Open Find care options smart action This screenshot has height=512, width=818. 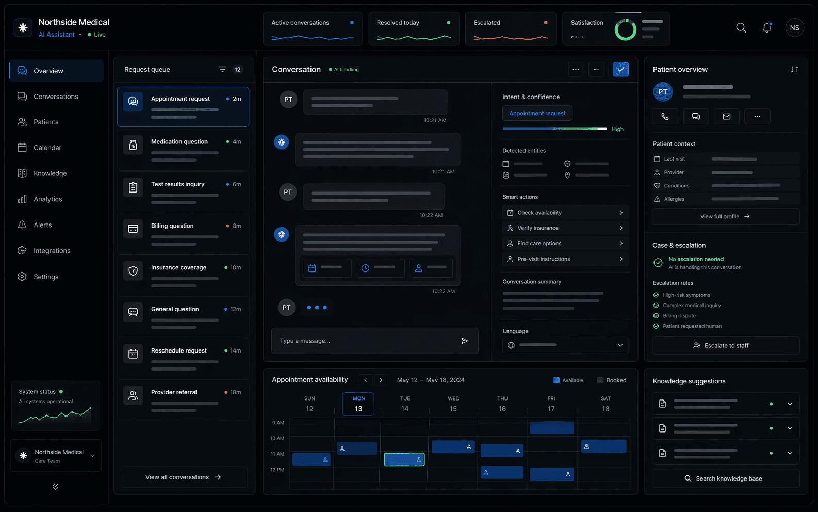[x=565, y=244]
